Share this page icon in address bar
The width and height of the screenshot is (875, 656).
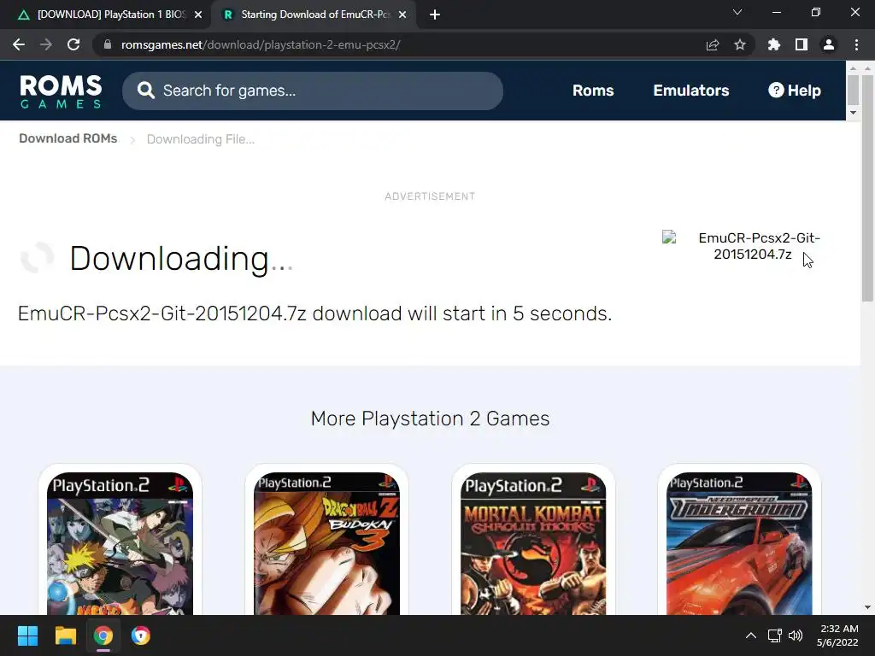713,44
